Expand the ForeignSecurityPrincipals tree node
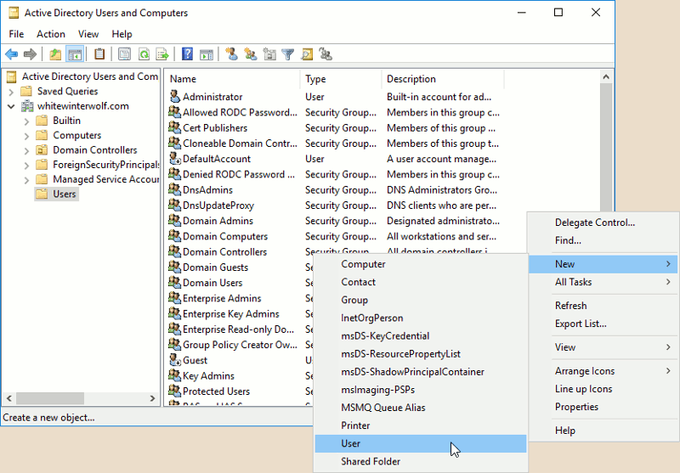Viewport: 680px width, 473px height. coord(26,166)
